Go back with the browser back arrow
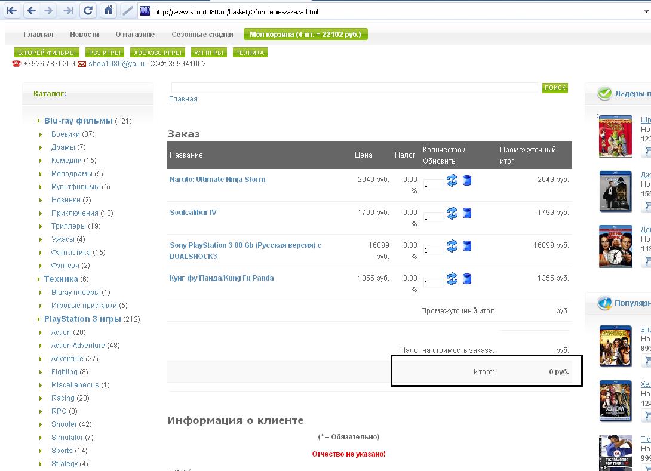 (32, 11)
